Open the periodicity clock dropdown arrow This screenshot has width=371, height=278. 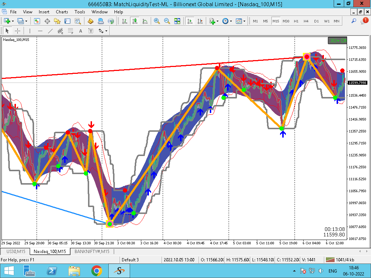pyautogui.click(x=231, y=21)
